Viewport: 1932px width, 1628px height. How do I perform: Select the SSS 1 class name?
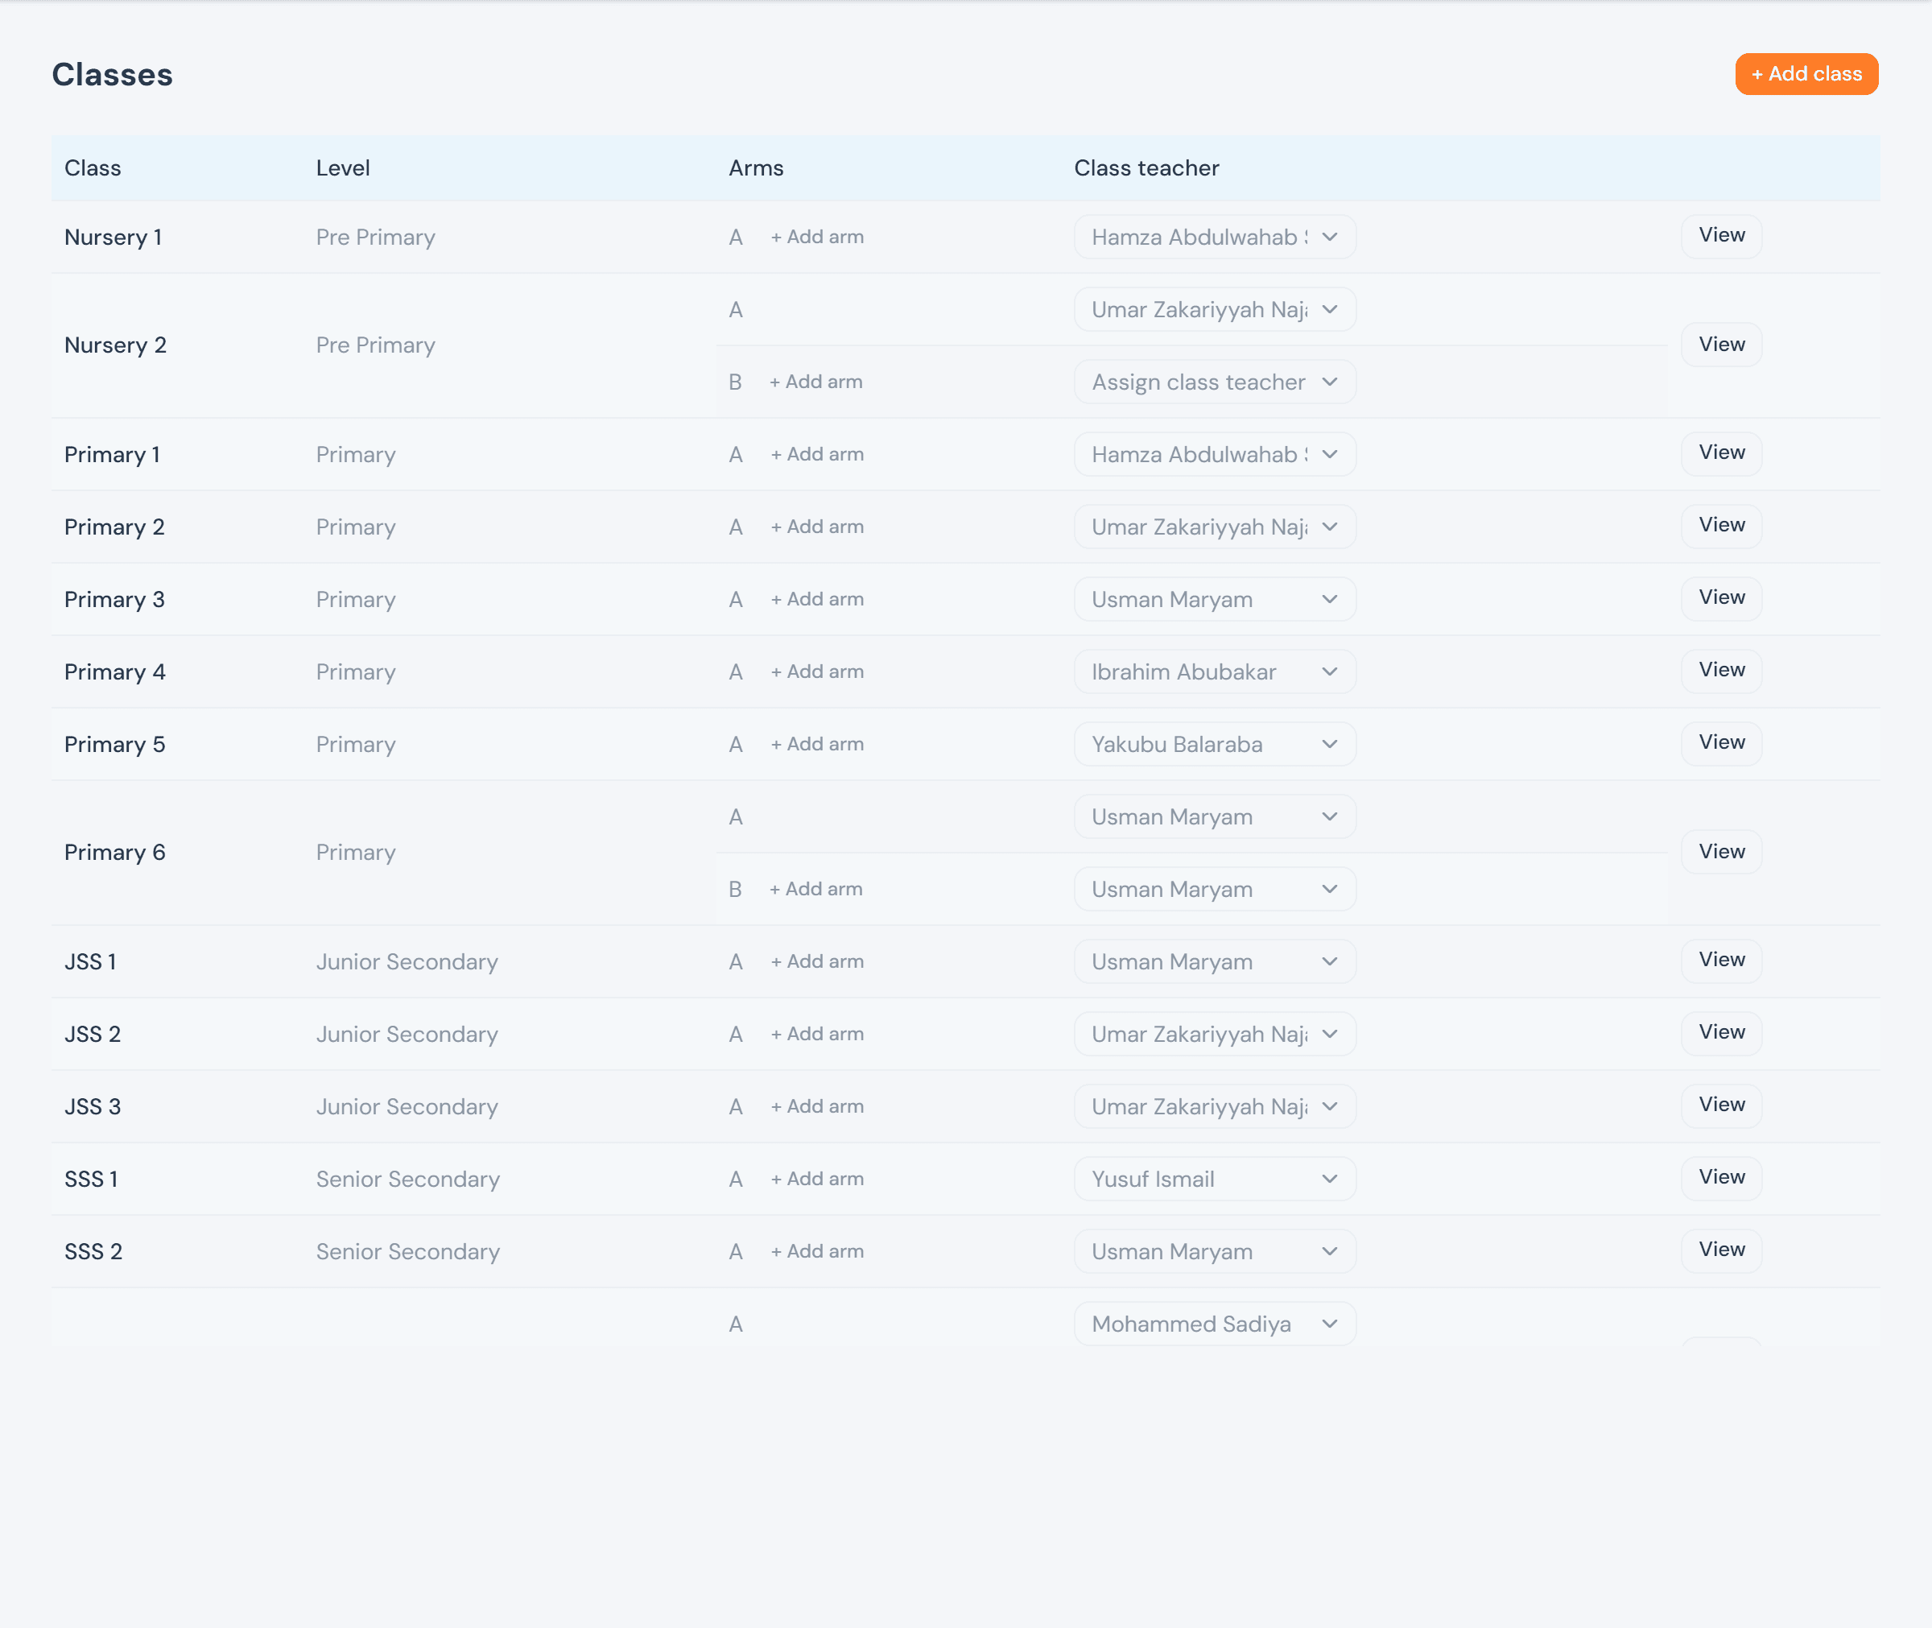91,1179
